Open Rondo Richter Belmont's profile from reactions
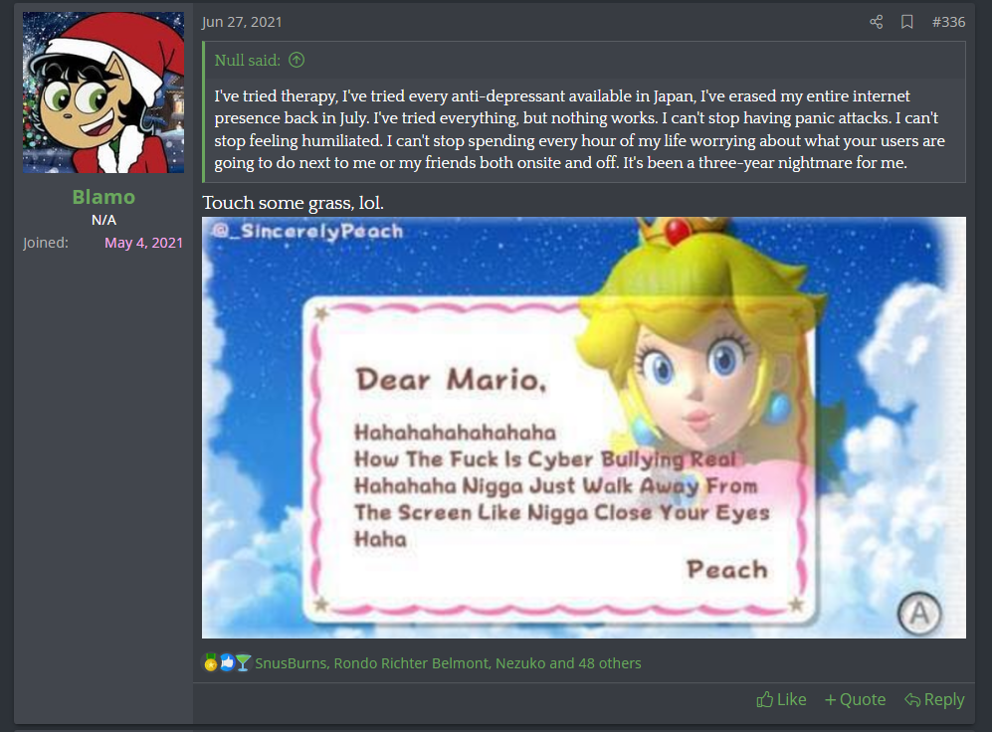 click(x=411, y=663)
